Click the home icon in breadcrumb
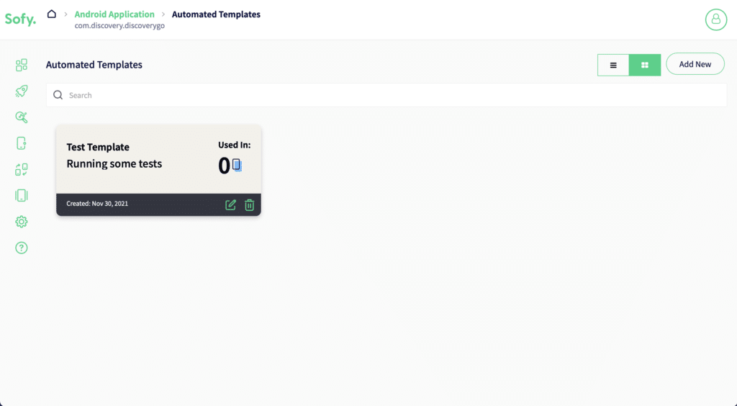The width and height of the screenshot is (737, 406). tap(52, 14)
